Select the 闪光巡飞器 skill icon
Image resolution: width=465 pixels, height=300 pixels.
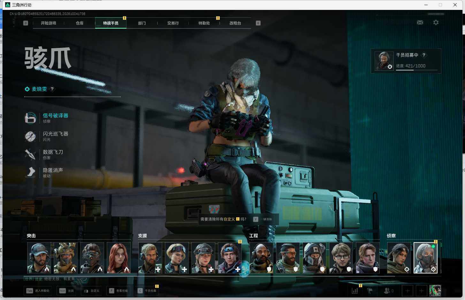point(30,136)
